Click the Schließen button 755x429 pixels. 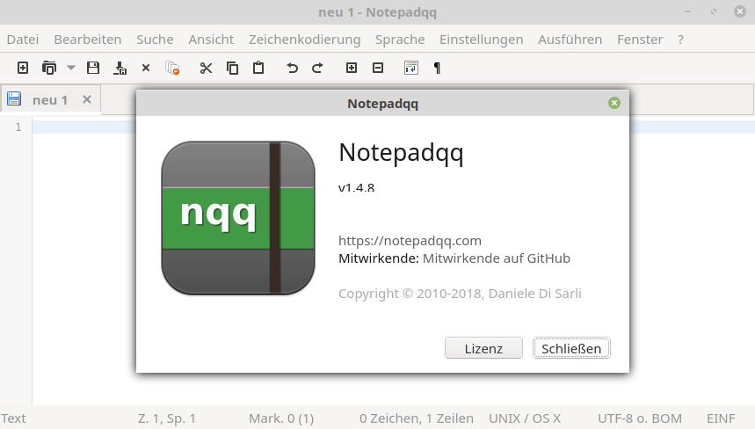[x=571, y=348]
